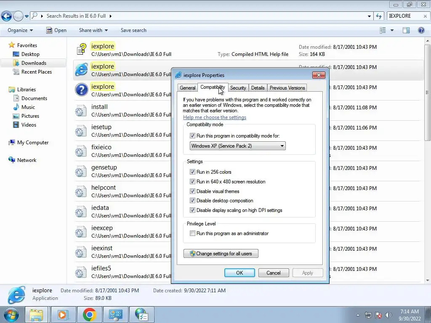Click the blue Help icon in Explorer toolbar
The image size is (431, 323).
click(x=421, y=30)
